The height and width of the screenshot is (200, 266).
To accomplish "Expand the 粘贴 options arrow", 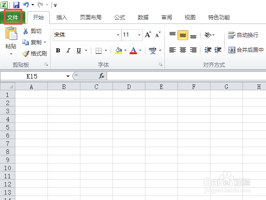I will 11,54.
